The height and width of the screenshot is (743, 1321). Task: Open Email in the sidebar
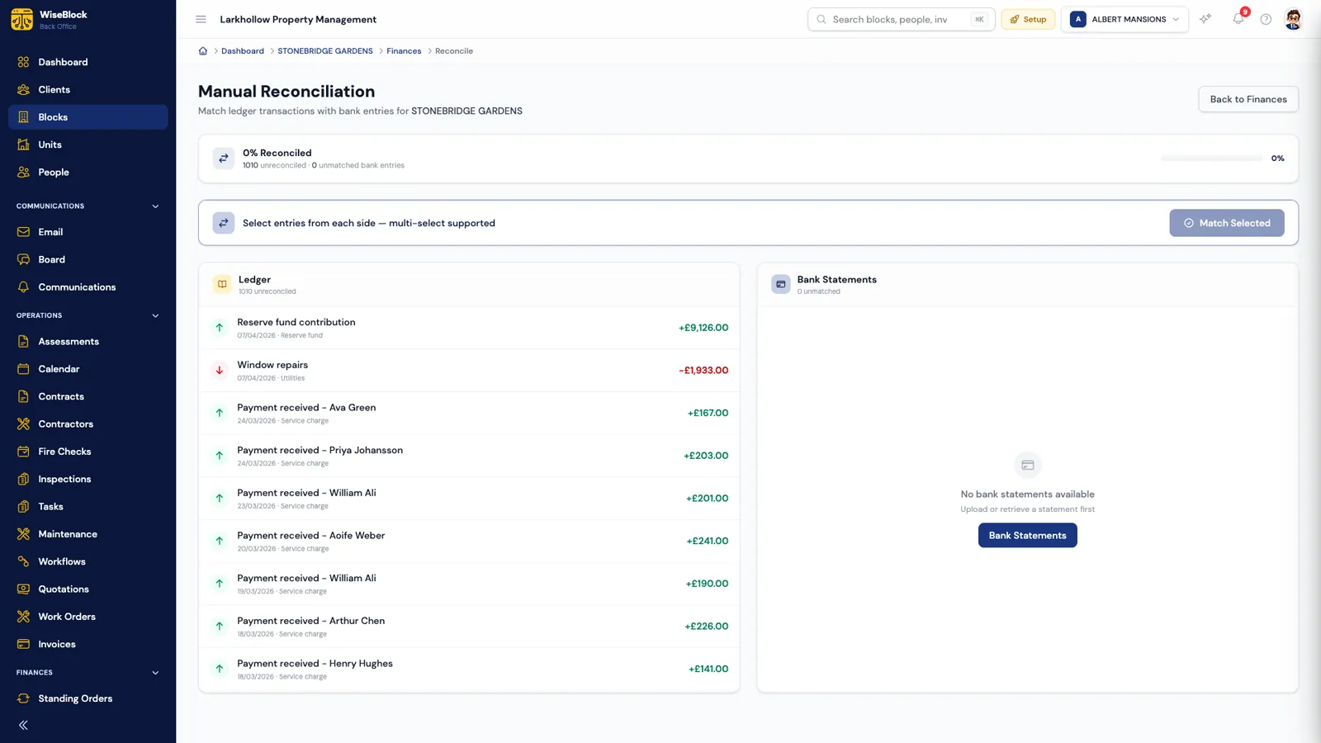88,232
